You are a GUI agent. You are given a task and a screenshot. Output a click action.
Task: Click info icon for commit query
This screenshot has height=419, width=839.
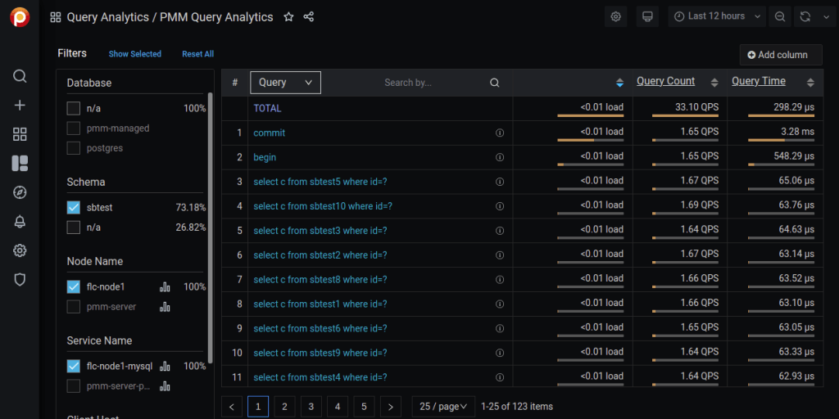coord(500,133)
